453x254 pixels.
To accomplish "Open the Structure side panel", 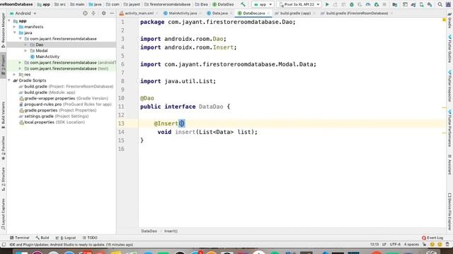I will [3, 179].
